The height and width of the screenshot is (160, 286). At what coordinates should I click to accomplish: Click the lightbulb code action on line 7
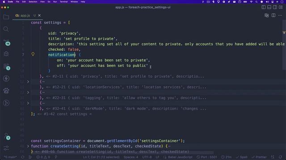click(x=33, y=54)
